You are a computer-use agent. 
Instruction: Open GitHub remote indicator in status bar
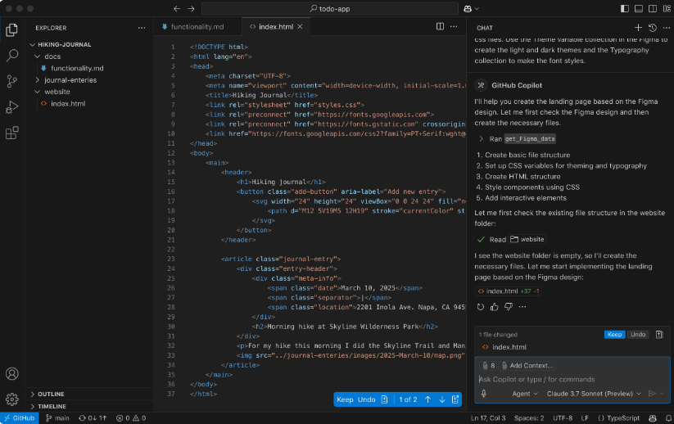pyautogui.click(x=20, y=418)
